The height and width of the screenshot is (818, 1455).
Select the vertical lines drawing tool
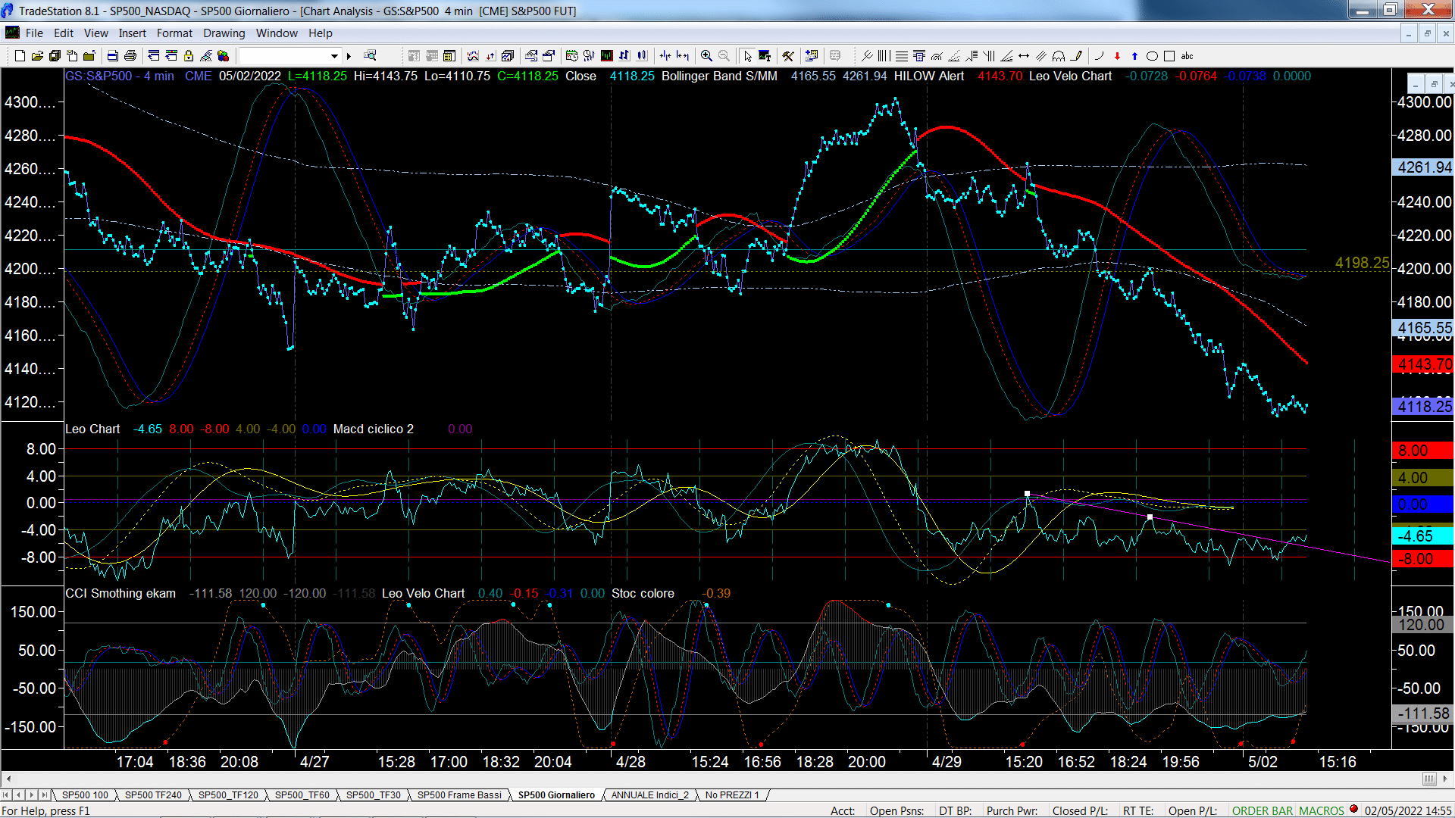884,56
